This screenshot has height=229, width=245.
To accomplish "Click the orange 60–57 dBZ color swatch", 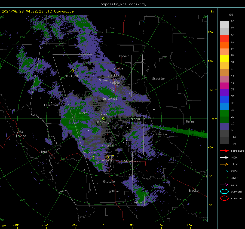I will 224,45.
